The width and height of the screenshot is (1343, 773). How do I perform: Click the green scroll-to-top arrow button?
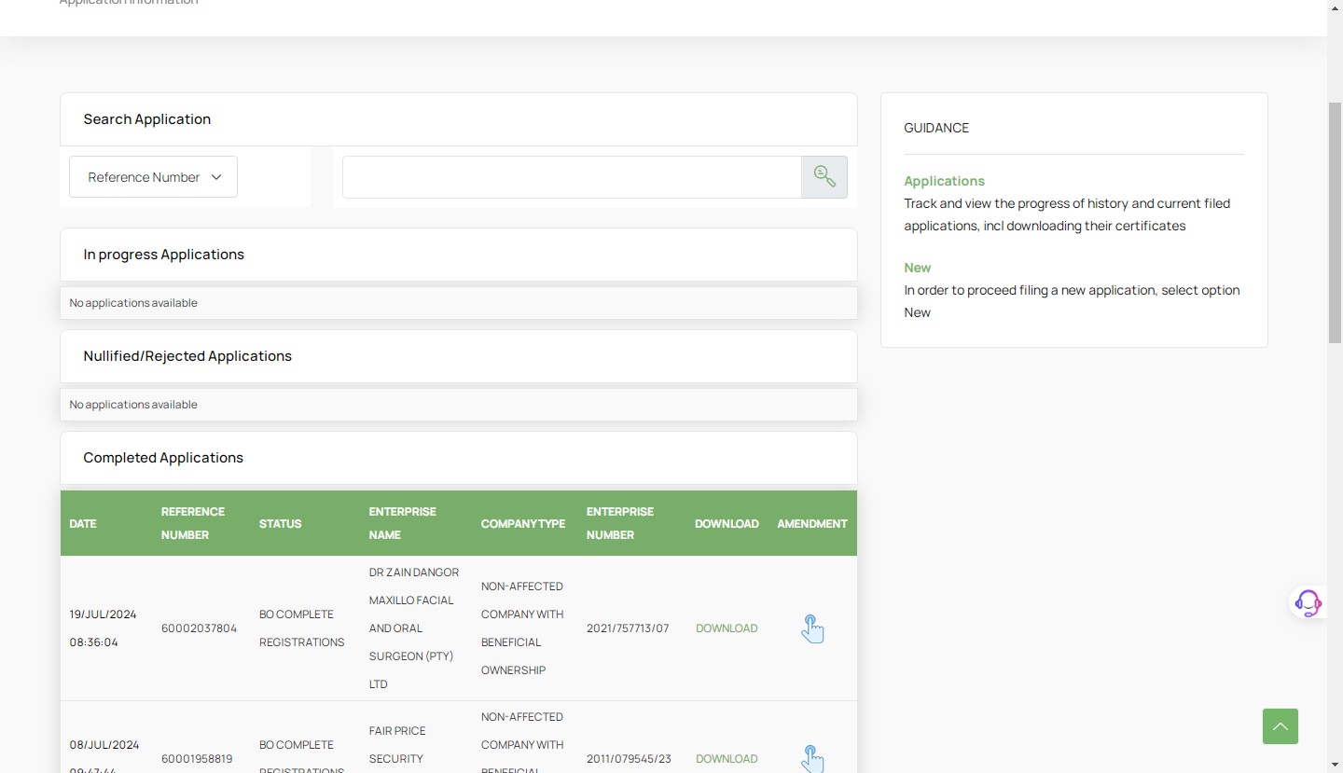pos(1280,726)
